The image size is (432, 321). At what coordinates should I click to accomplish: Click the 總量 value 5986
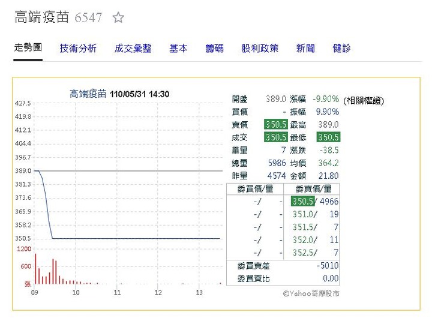tap(277, 163)
